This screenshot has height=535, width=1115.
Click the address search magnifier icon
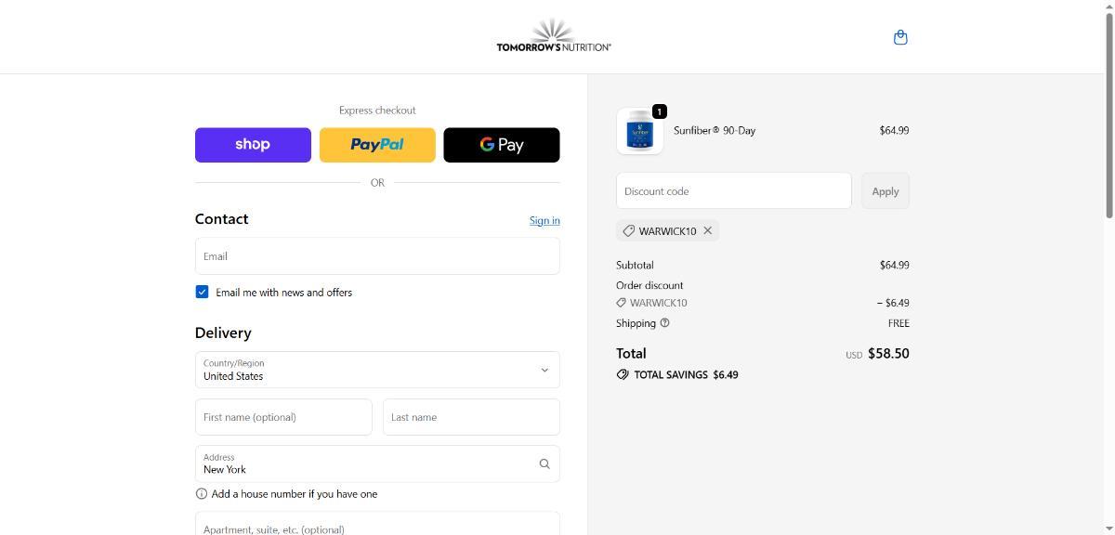point(544,463)
